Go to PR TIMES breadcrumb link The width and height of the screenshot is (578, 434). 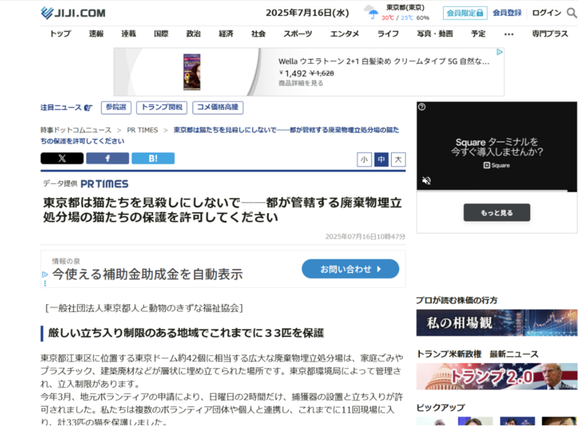tap(142, 130)
